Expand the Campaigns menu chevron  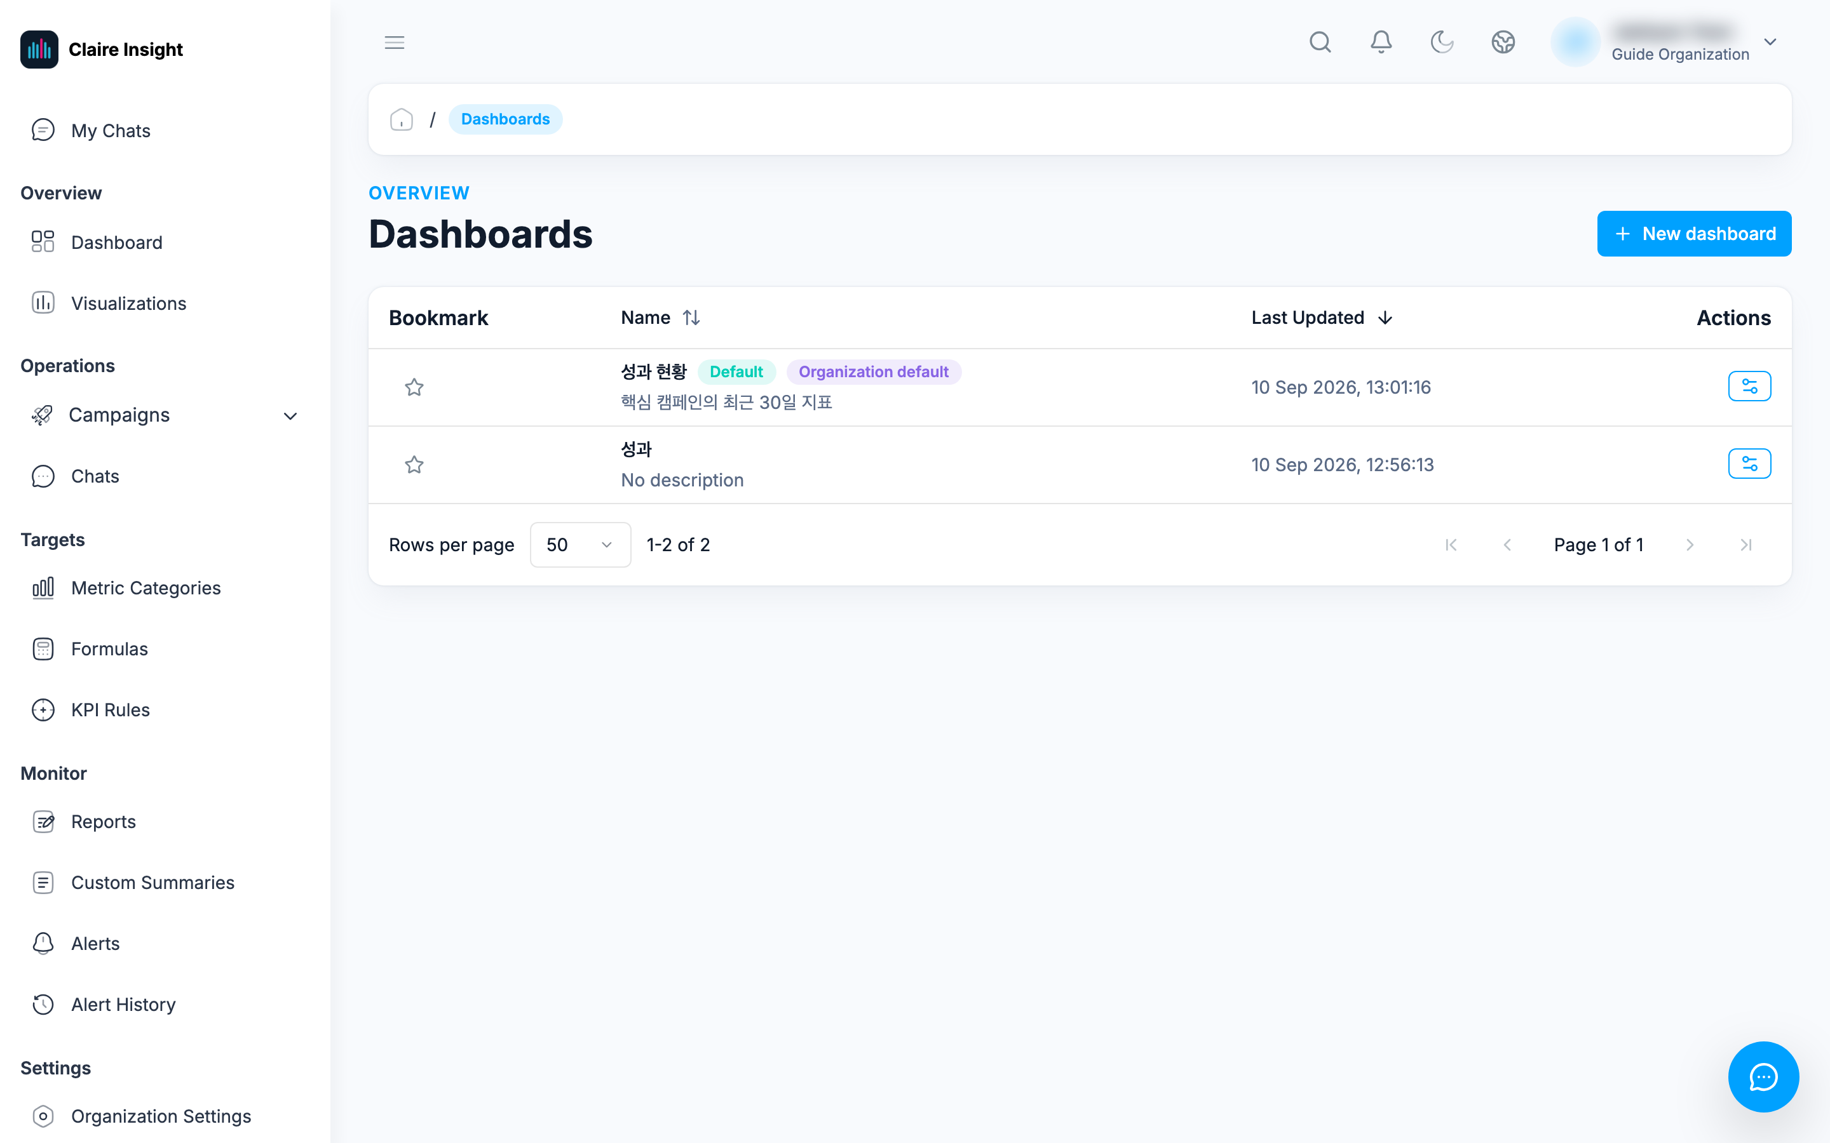(290, 416)
